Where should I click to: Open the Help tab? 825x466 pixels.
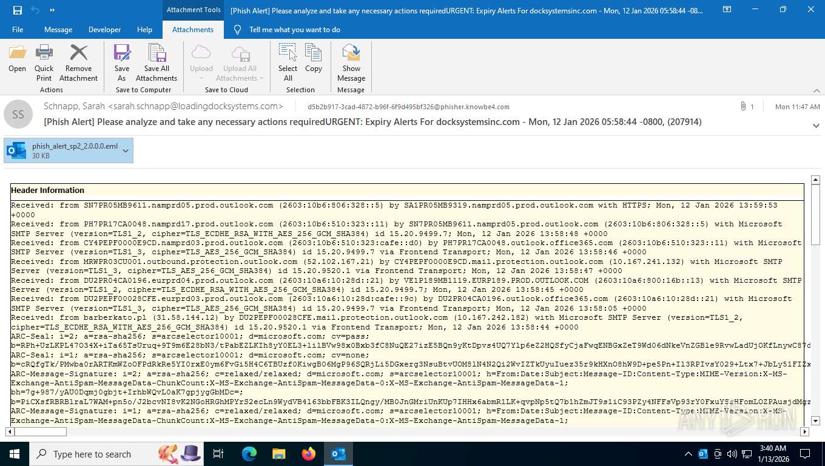click(144, 29)
